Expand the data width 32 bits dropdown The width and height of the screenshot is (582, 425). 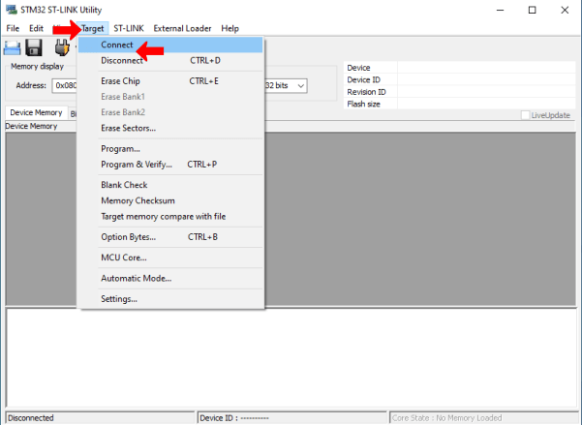(301, 86)
